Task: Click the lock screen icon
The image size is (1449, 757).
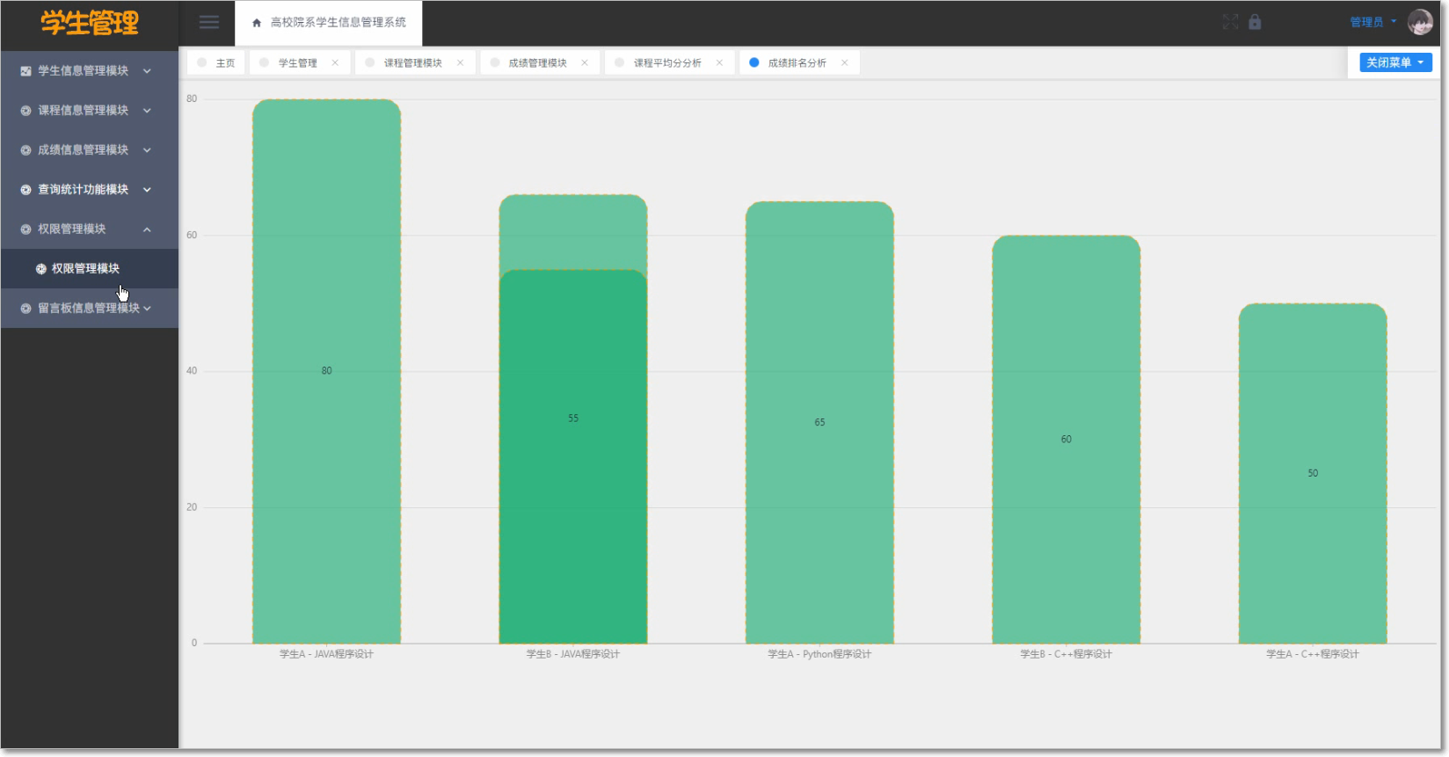Action: 1255,22
